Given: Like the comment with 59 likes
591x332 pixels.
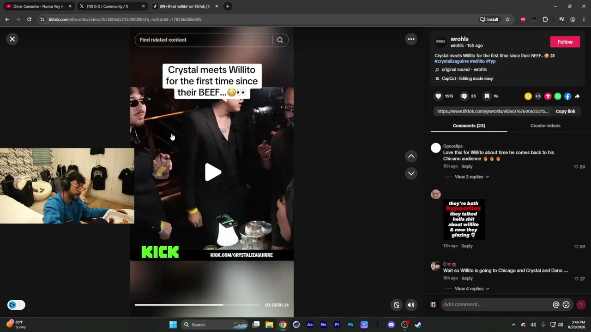Looking at the screenshot, I should point(576,246).
